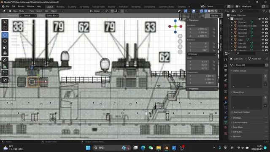The image size is (270, 152).
Task: Click the viewport pan hand gizmo
Action: pos(180,41)
